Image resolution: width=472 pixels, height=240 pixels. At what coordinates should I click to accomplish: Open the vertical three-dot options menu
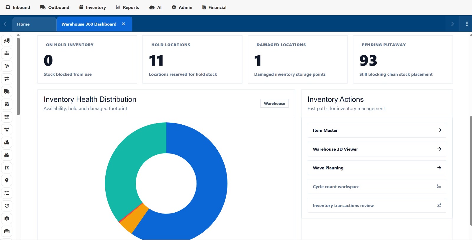pos(467,24)
